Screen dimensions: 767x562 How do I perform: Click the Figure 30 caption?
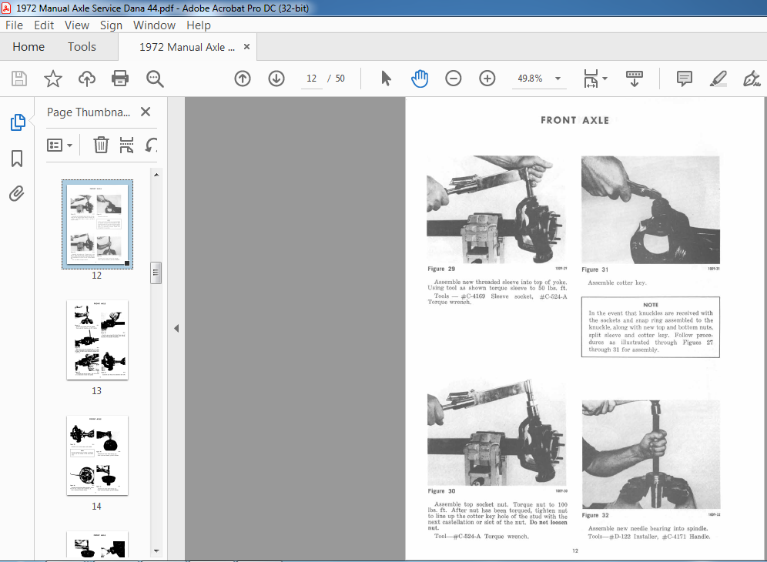pos(441,491)
